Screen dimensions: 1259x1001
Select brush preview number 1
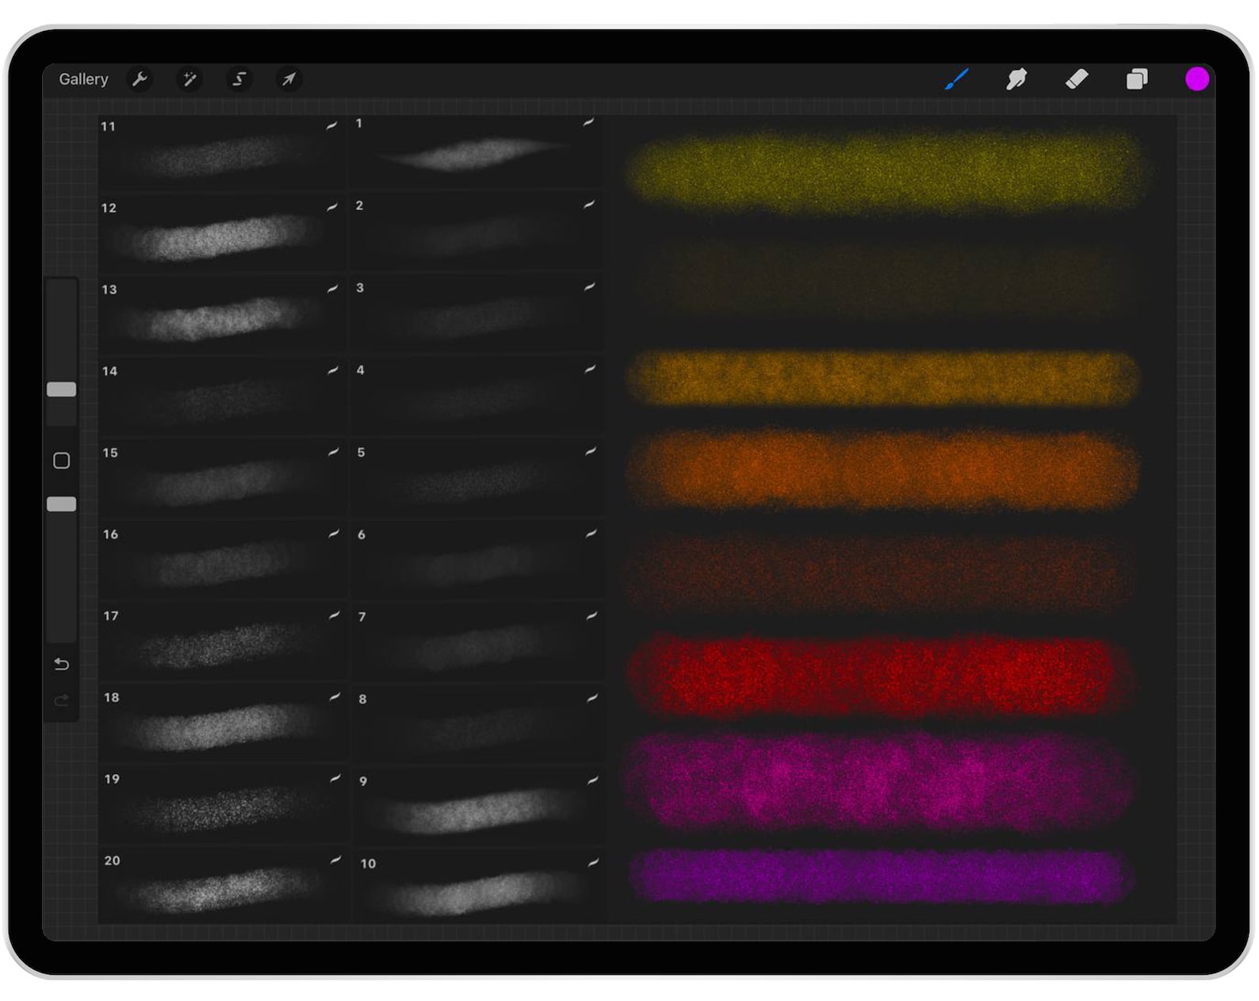pyautogui.click(x=476, y=151)
